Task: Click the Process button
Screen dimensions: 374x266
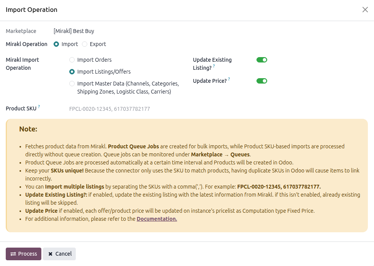Action: [x=23, y=254]
